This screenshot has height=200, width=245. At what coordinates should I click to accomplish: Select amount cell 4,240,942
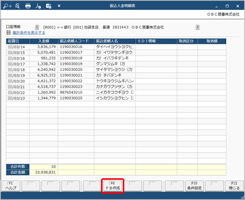(44, 69)
